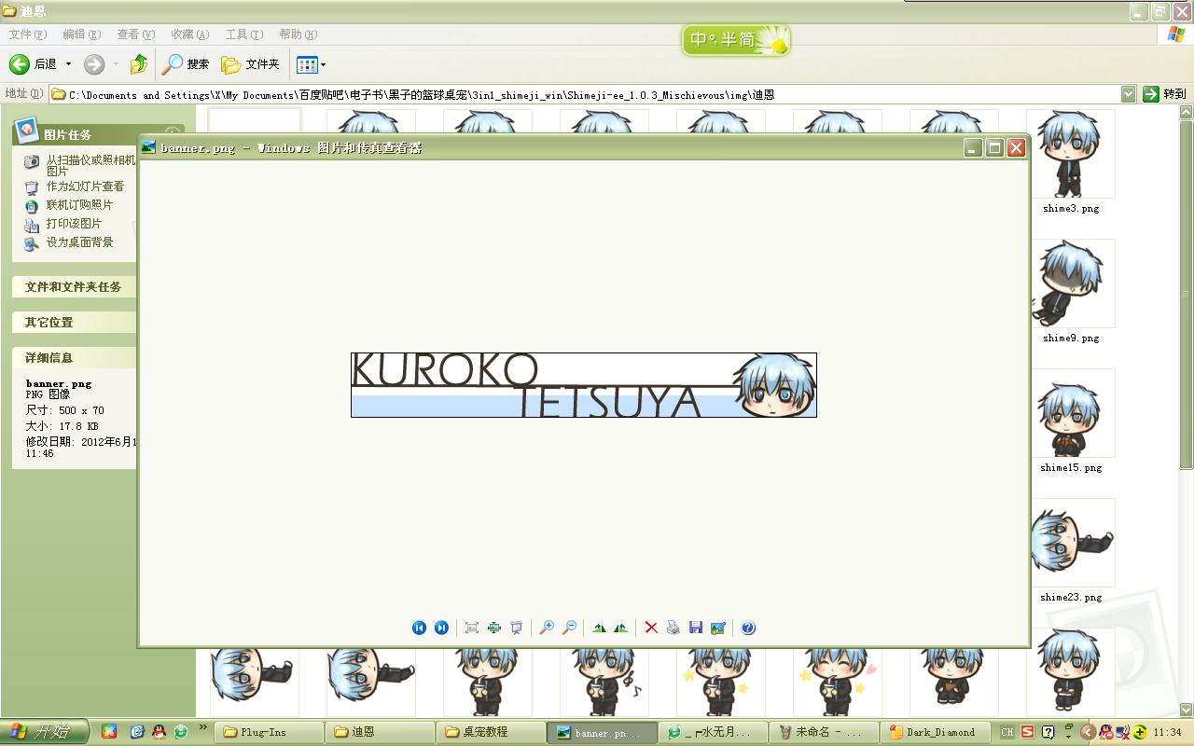This screenshot has width=1194, height=746.
Task: Click 设为桌面背景 link
Action: coord(79,242)
